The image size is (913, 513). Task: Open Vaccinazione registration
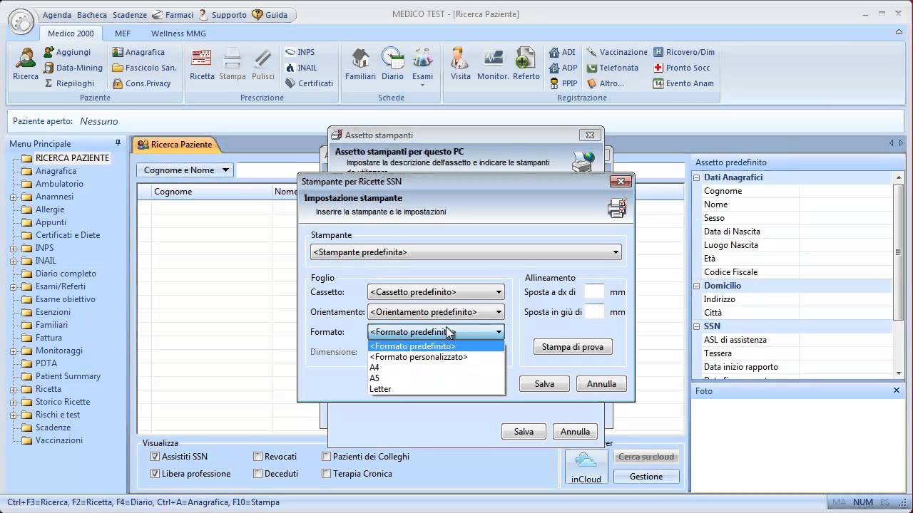point(616,52)
